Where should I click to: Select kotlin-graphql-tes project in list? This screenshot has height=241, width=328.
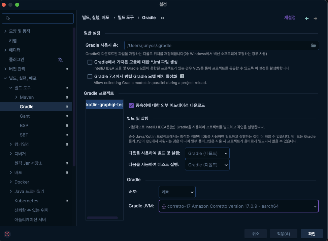tap(105, 105)
